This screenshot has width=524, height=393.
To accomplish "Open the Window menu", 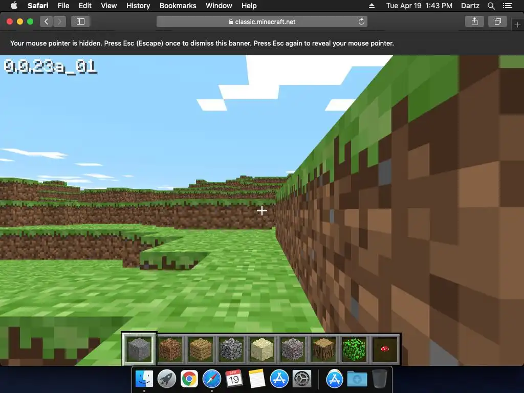I will click(x=219, y=6).
